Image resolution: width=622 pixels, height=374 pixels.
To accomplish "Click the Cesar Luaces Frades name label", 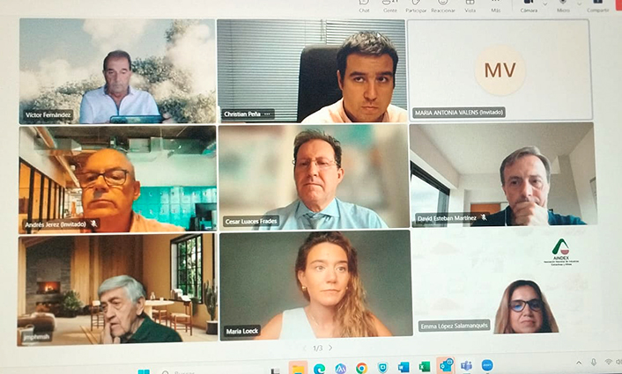I will [x=251, y=221].
